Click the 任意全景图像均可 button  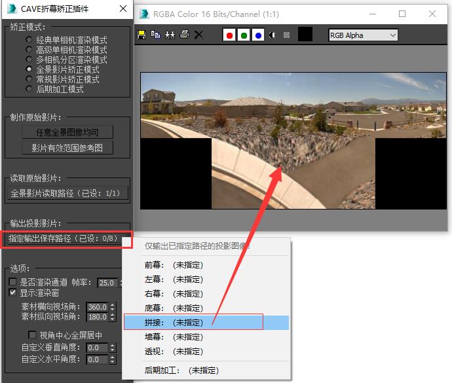[67, 132]
